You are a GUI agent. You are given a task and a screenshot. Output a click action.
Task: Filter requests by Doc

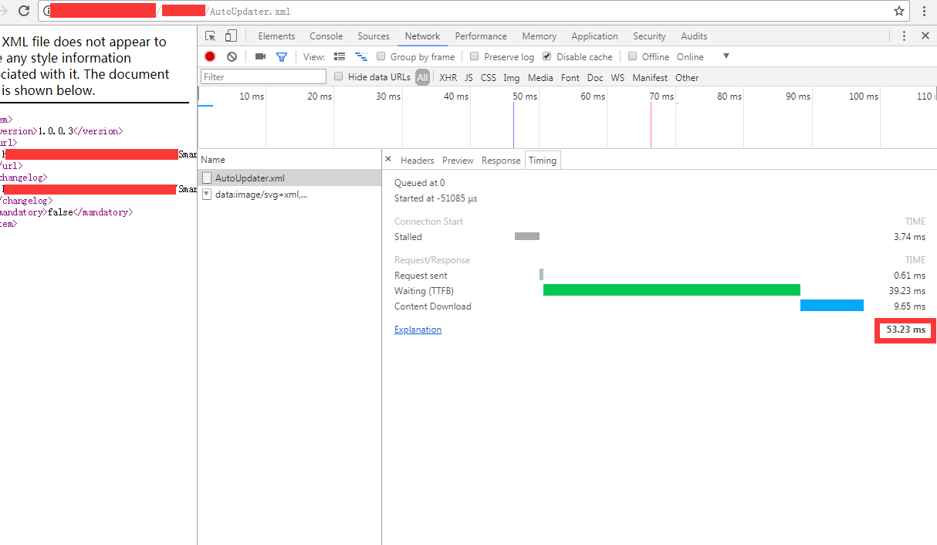595,77
